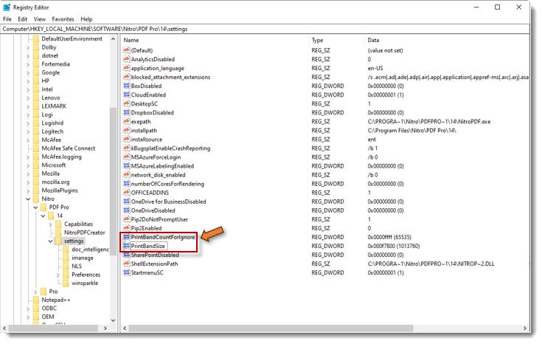Select the McAfee Safe Connect key
The width and height of the screenshot is (542, 344).
coord(69,148)
